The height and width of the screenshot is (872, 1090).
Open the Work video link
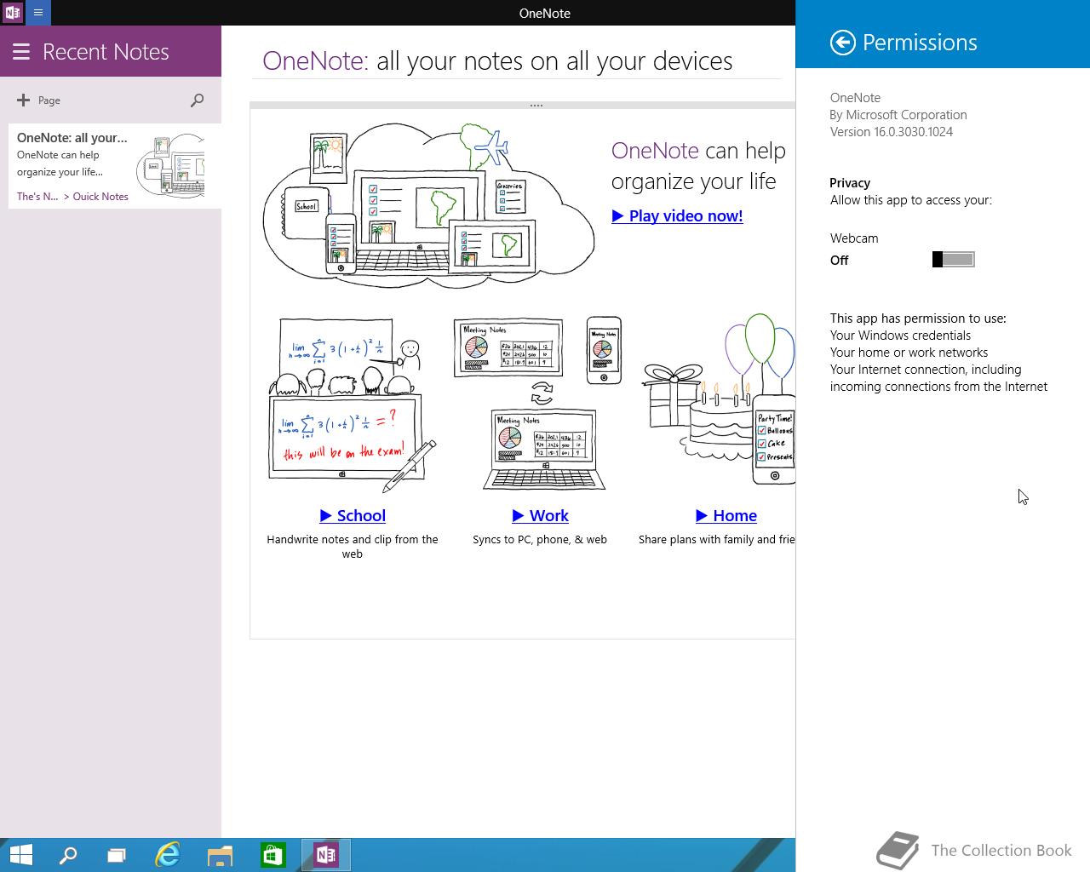540,516
